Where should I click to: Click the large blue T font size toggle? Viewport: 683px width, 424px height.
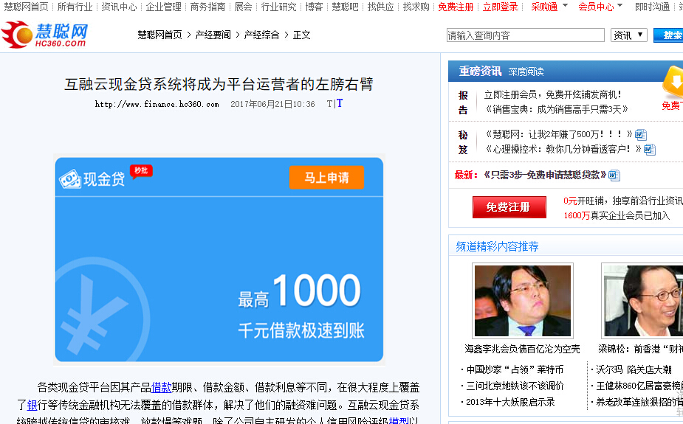coord(340,103)
